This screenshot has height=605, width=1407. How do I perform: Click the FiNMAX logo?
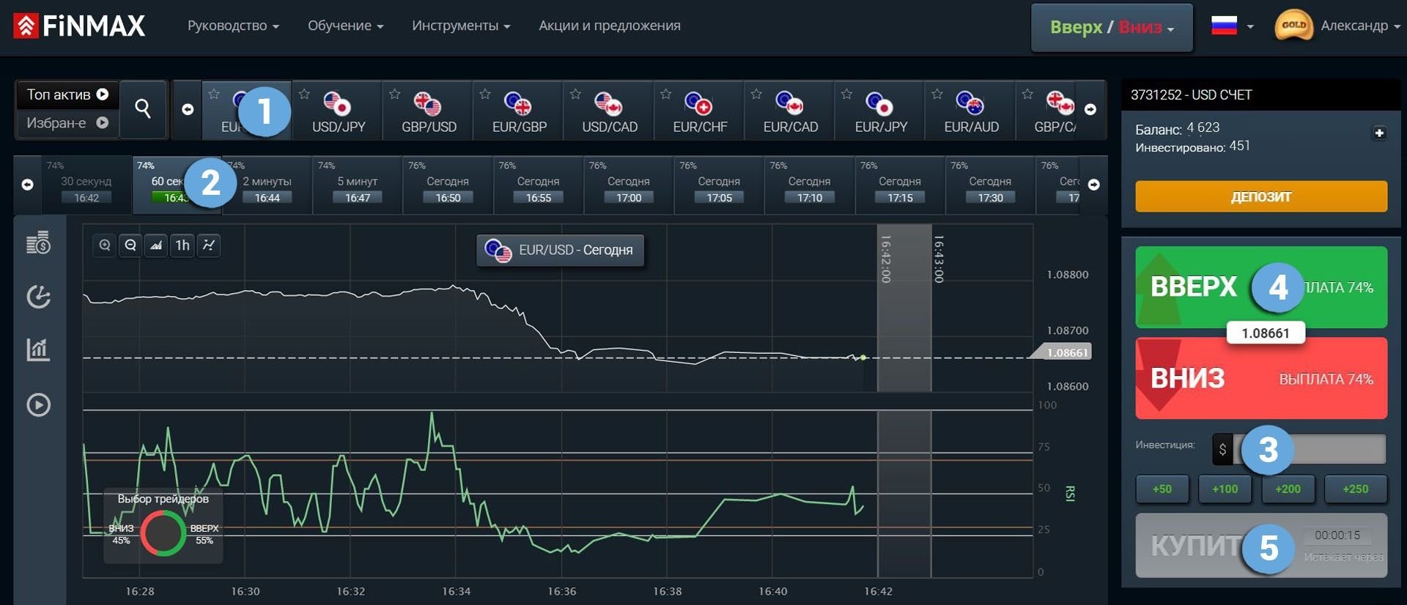click(79, 26)
